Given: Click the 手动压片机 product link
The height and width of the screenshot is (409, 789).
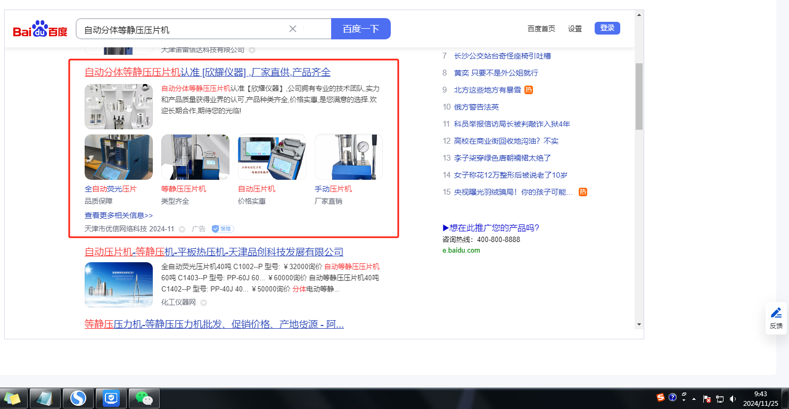Looking at the screenshot, I should click(x=333, y=189).
